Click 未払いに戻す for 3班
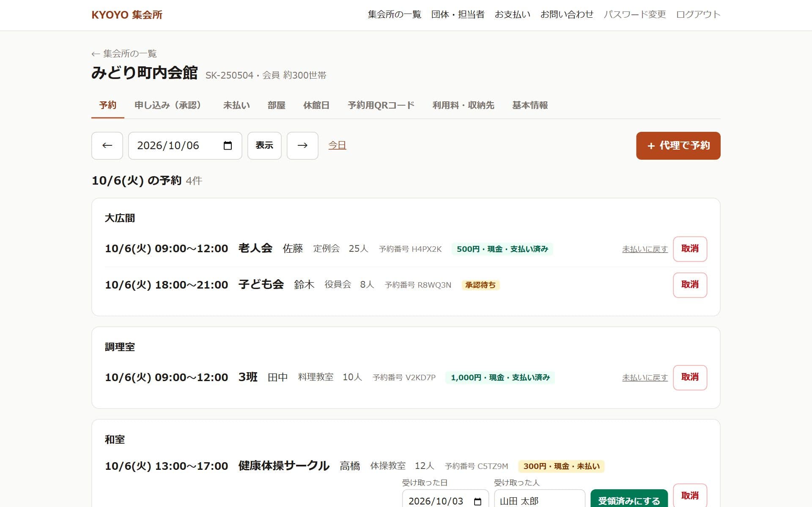The width and height of the screenshot is (812, 507). (645, 378)
